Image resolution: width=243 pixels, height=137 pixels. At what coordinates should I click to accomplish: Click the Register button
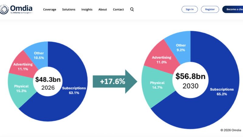(x=210, y=9)
